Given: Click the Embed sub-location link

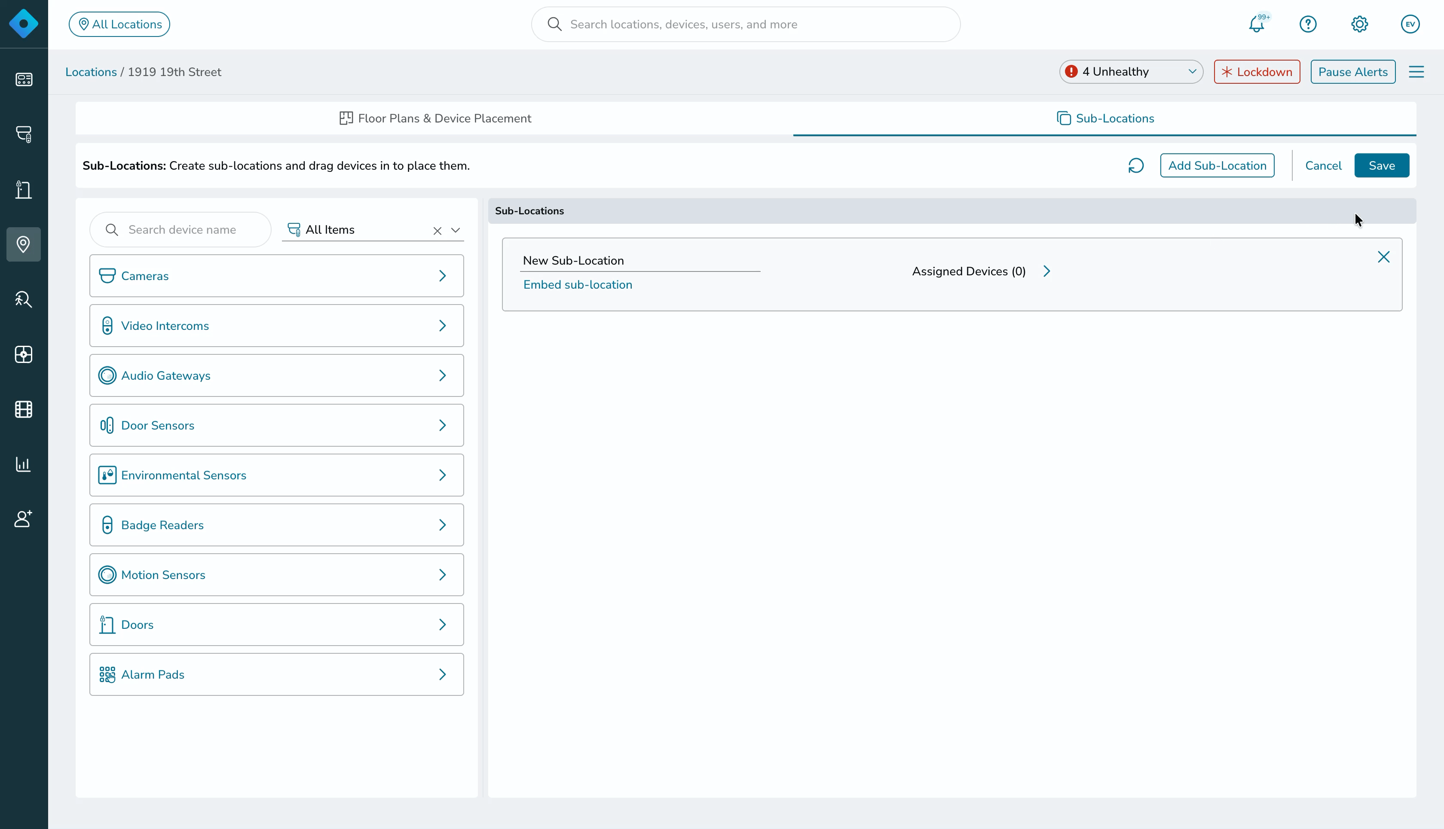Looking at the screenshot, I should [x=578, y=285].
